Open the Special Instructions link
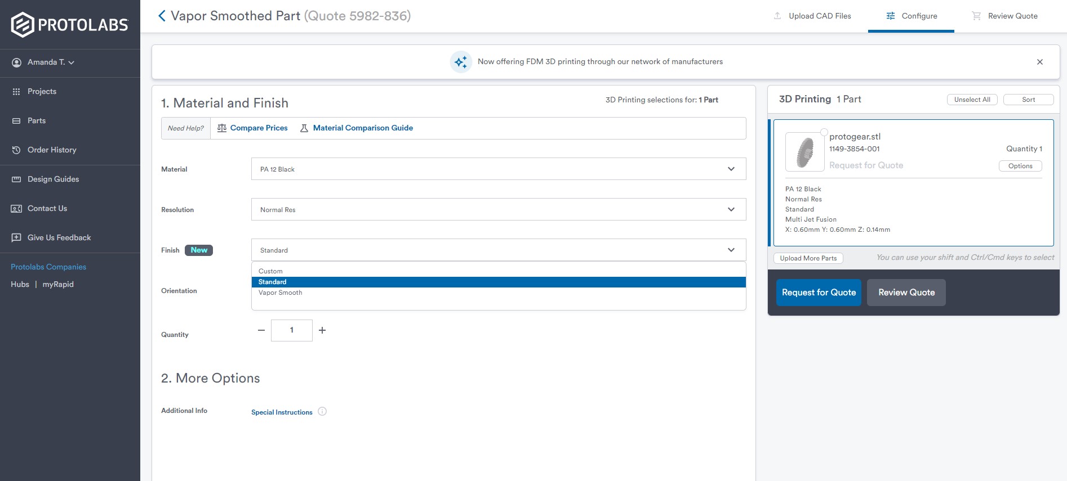 [x=282, y=412]
